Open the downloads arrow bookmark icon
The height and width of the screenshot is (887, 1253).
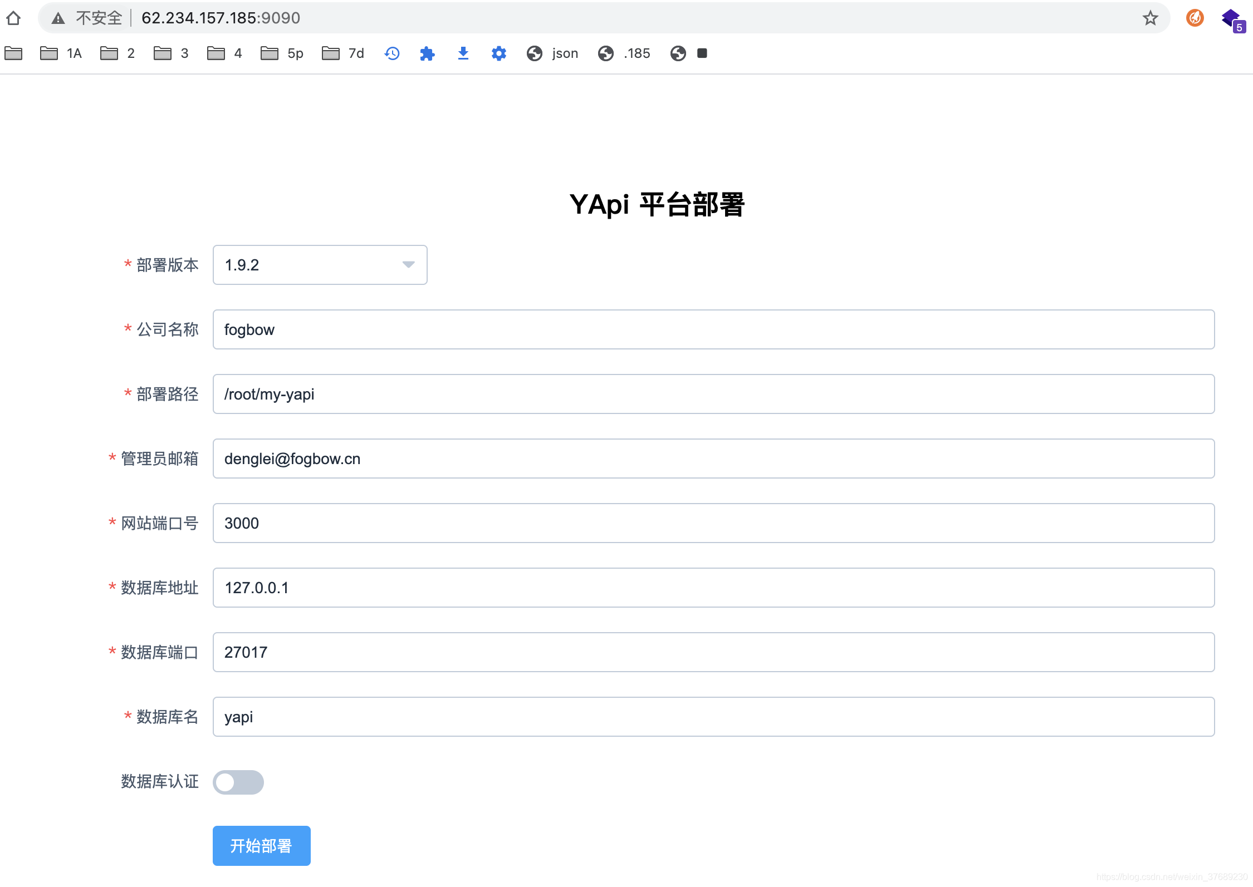coord(463,53)
